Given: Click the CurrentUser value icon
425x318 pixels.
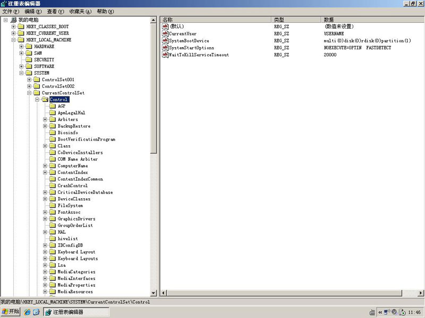Looking at the screenshot, I should [165, 34].
